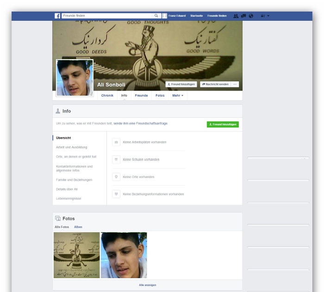This screenshot has width=324, height=292.
Task: Open Orte, an denen er gelebt hat
Action: (76, 157)
